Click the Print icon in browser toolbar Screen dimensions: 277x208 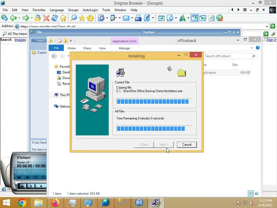(138, 18)
